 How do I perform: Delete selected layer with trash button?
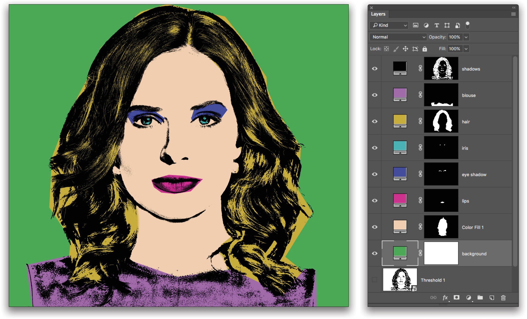coord(503,298)
